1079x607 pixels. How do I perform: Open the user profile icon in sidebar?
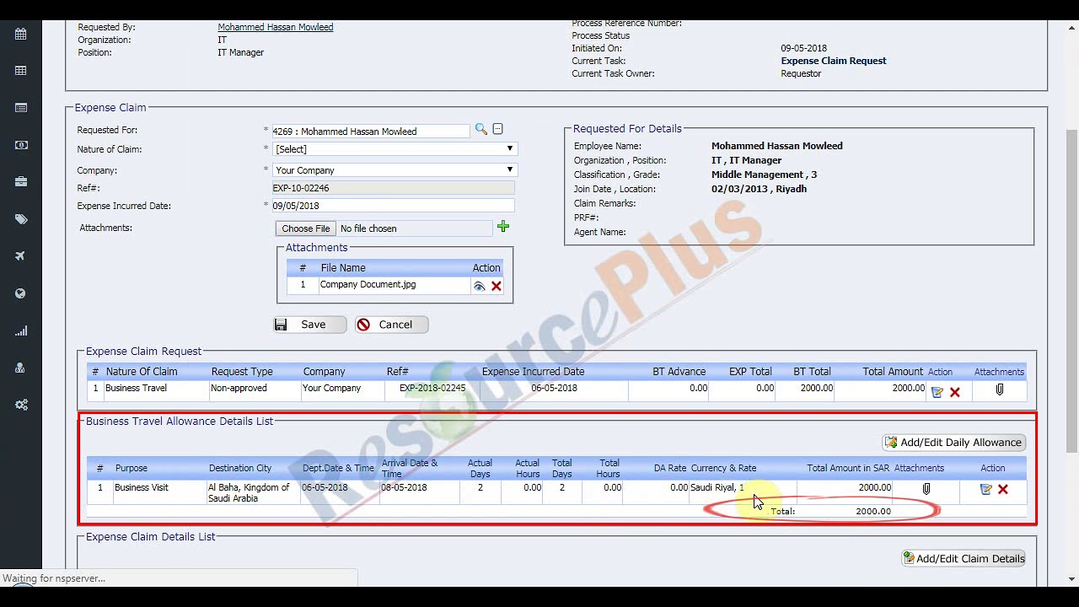(x=21, y=368)
